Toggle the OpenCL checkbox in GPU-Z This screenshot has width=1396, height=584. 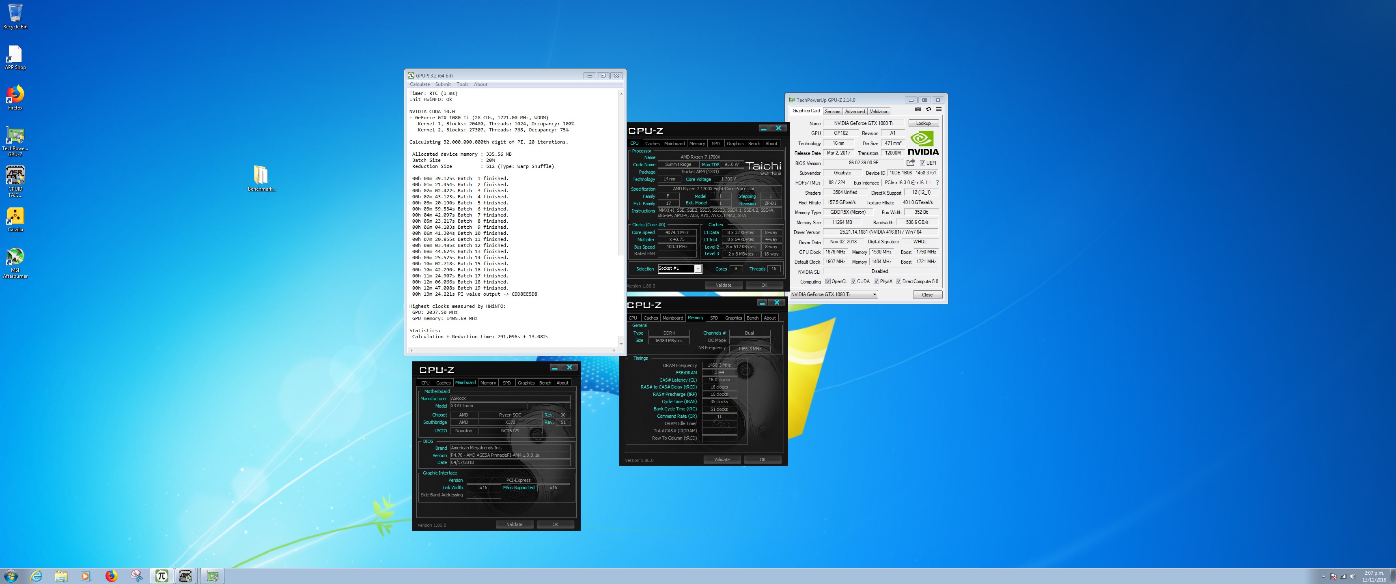click(827, 281)
